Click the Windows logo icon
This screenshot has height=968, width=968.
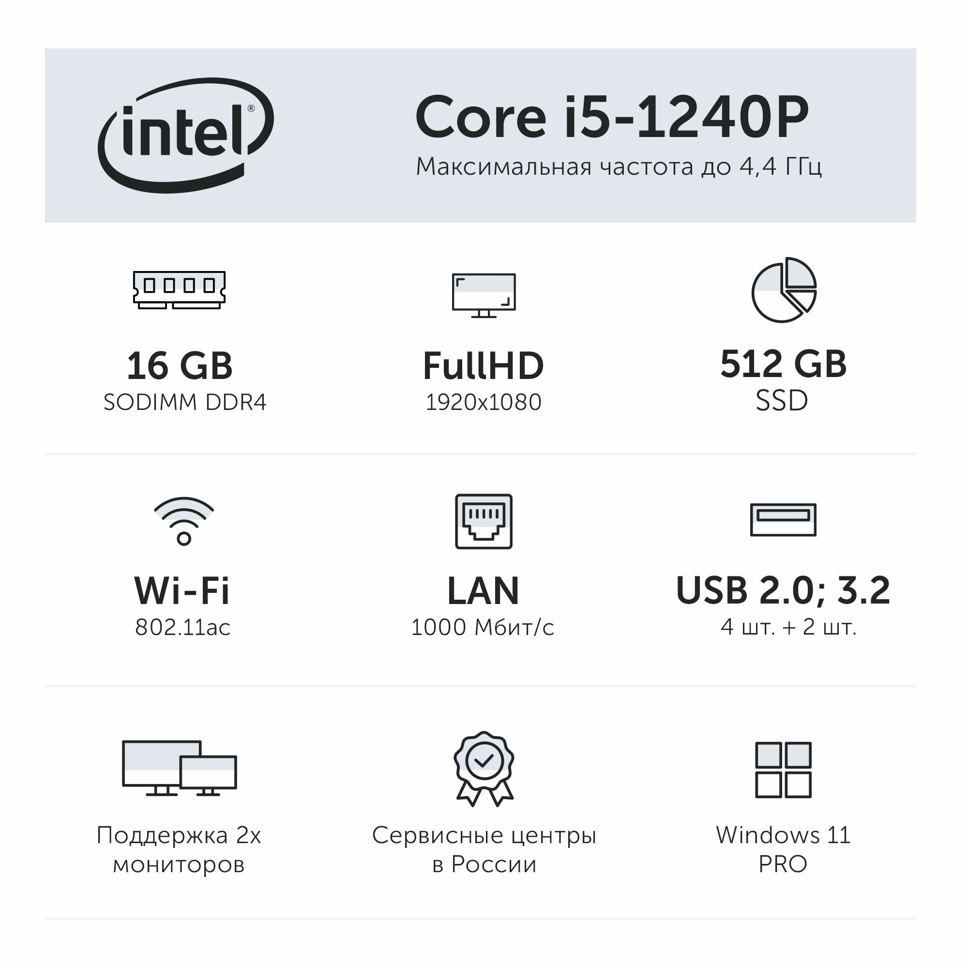784,770
